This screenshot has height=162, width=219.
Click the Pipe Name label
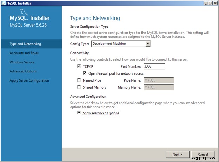tap(132, 80)
